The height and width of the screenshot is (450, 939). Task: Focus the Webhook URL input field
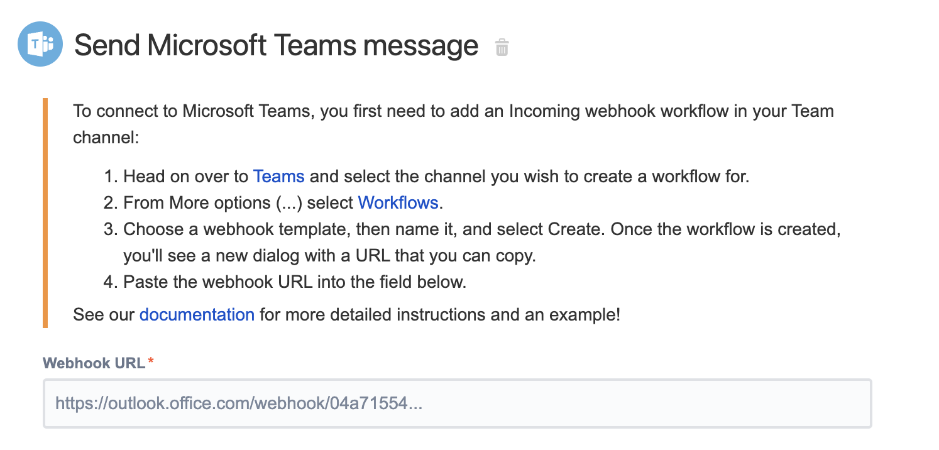pos(457,403)
